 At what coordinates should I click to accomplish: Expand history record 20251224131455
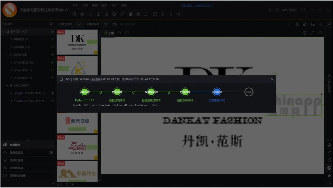11,101
